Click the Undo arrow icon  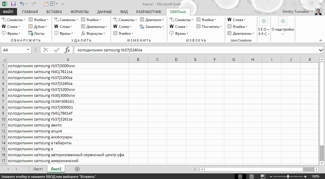pyautogui.click(x=22, y=4)
